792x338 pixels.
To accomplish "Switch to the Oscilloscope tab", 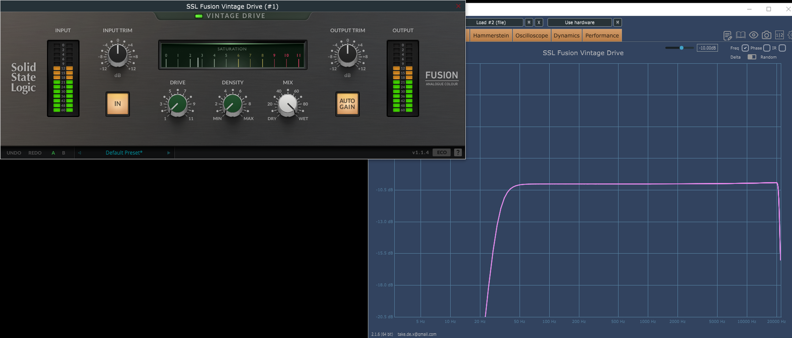I will point(532,36).
